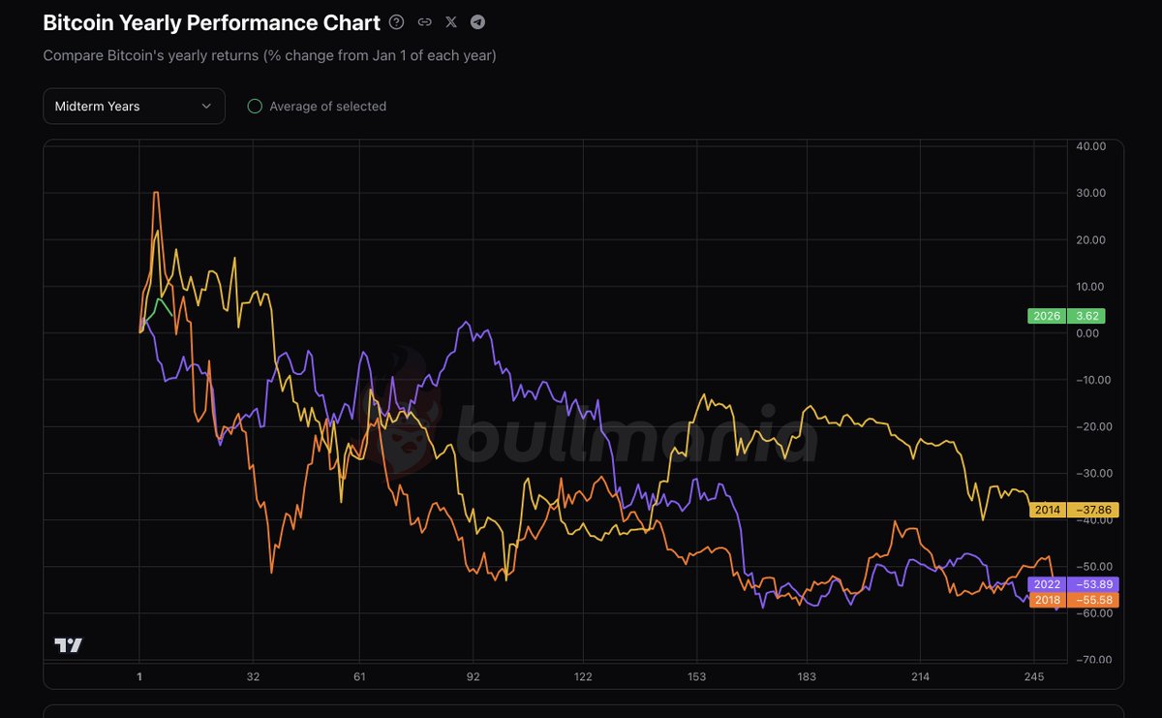Click the help question mark icon

point(397,22)
